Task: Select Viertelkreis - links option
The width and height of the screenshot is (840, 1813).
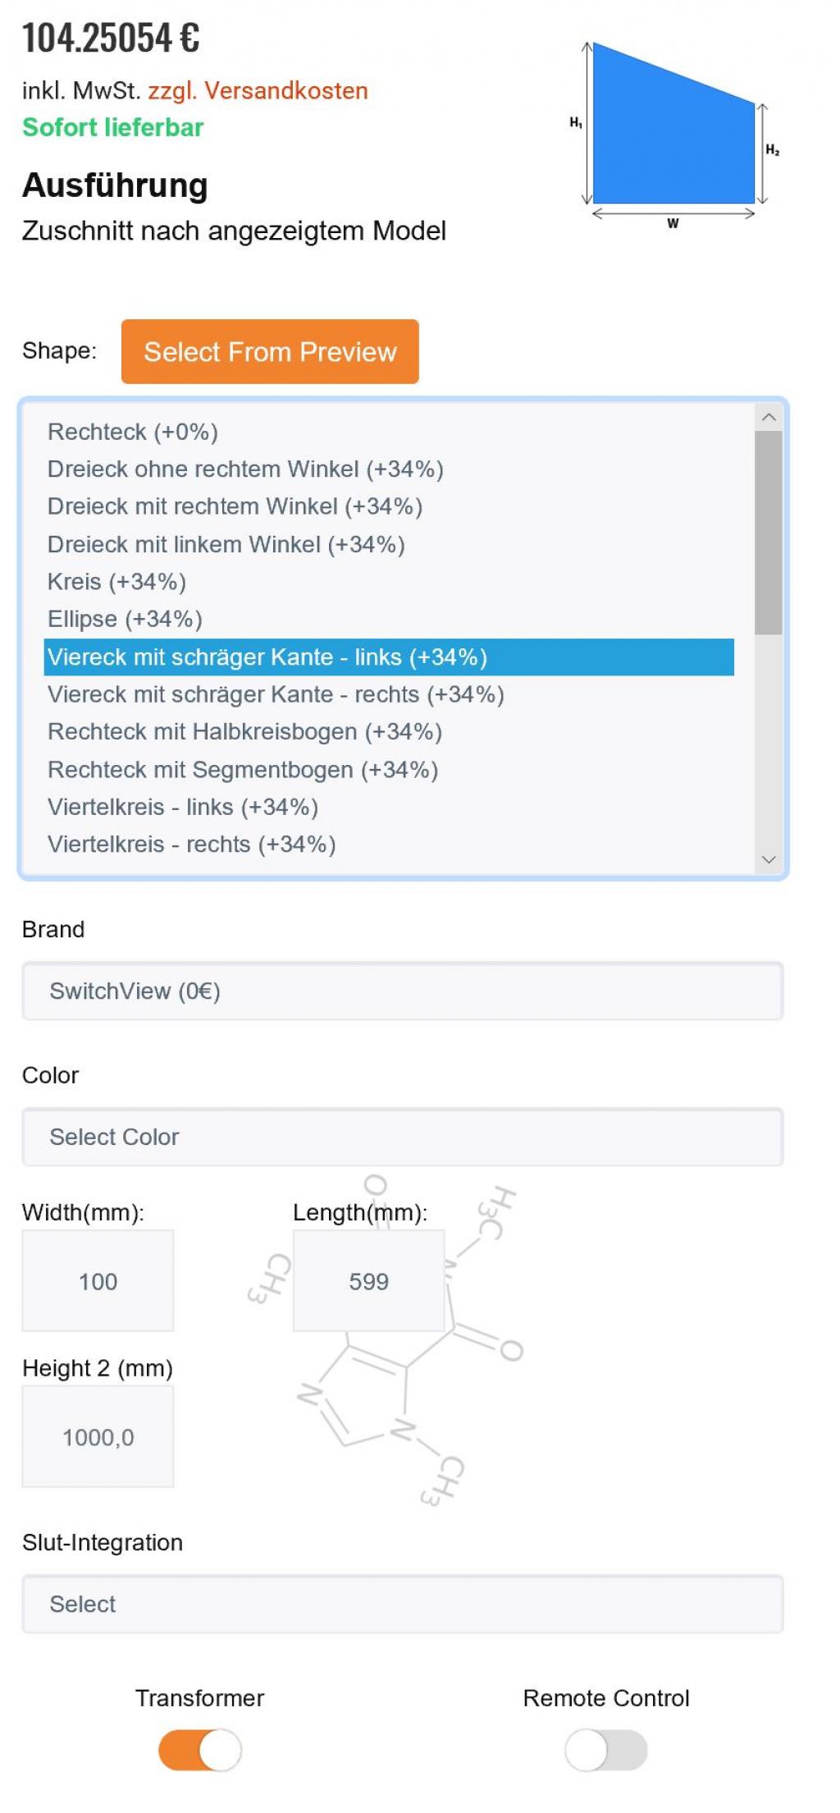Action: [183, 807]
